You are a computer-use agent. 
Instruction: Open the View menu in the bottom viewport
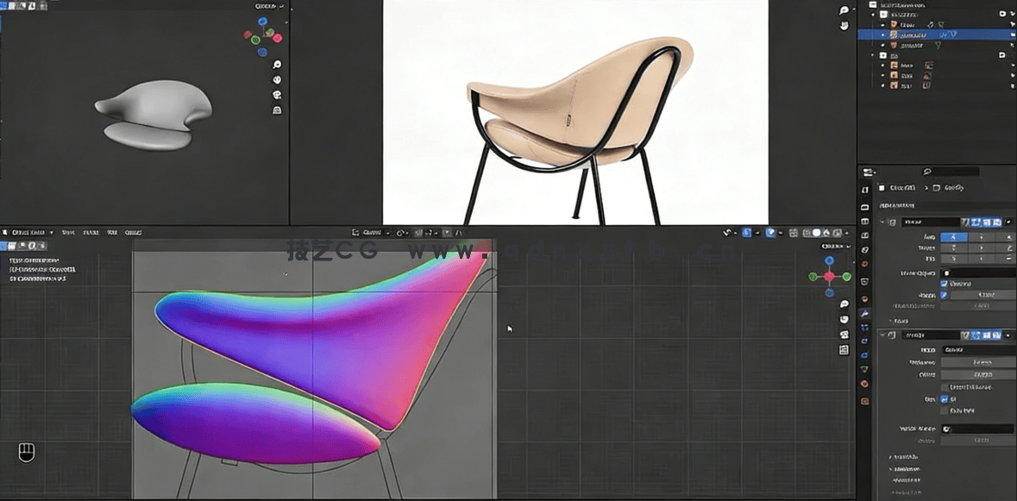click(x=69, y=232)
